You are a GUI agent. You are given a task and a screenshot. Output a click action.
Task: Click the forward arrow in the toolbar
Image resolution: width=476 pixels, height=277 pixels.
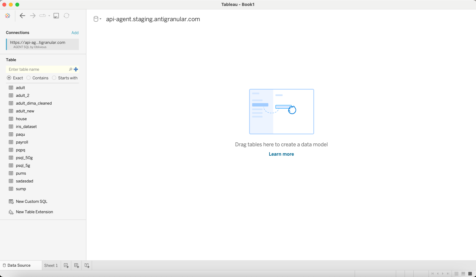33,16
